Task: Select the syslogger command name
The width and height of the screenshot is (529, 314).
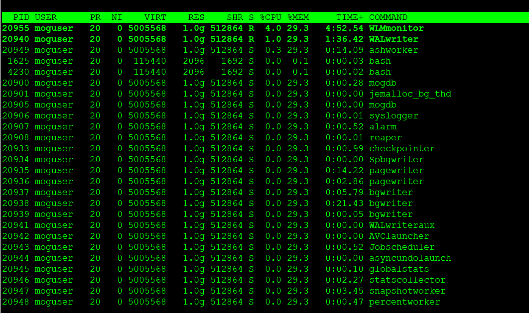Action: pyautogui.click(x=394, y=116)
